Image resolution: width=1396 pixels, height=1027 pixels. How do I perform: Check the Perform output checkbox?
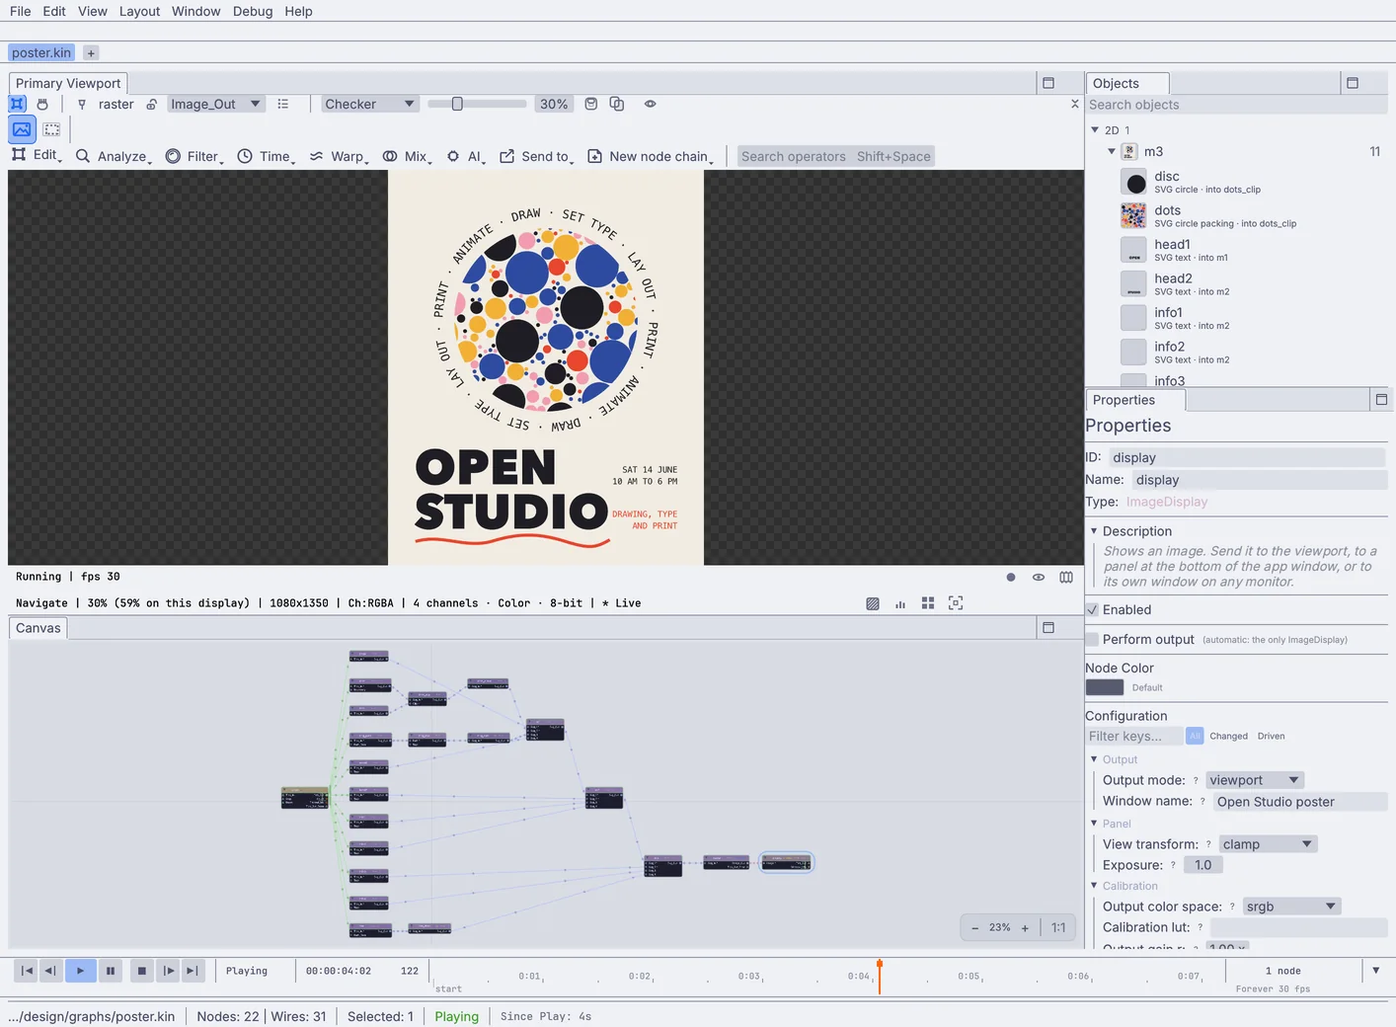(x=1092, y=640)
